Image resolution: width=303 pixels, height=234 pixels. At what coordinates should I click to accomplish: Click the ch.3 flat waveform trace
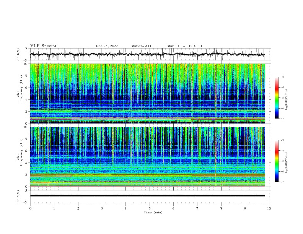tap(147, 196)
